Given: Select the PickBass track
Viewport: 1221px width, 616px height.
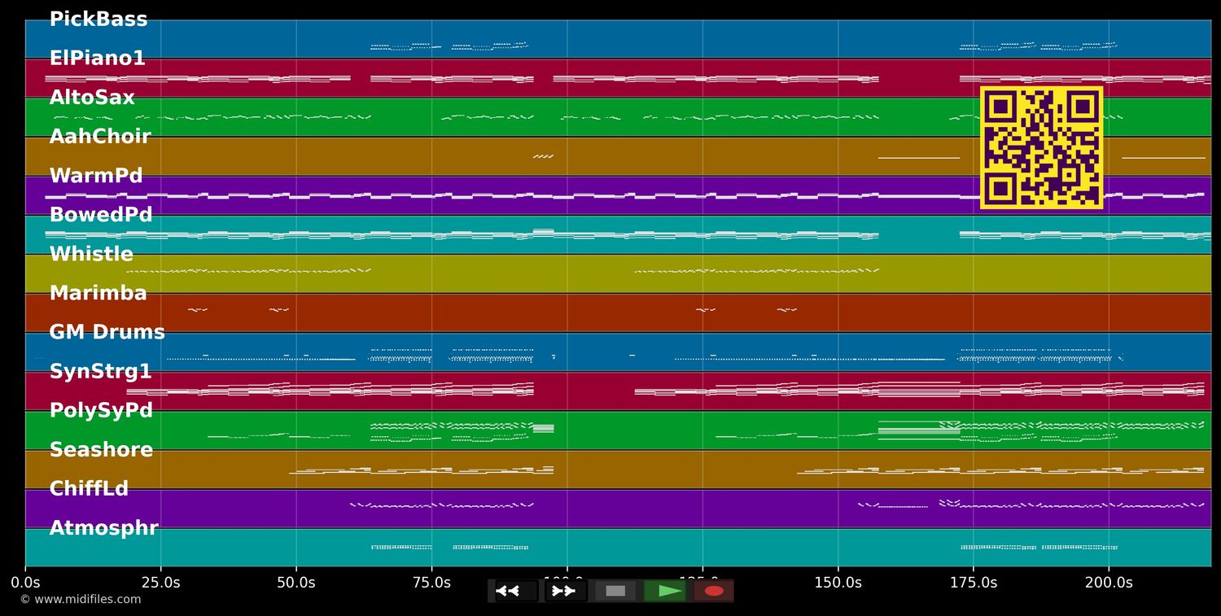Looking at the screenshot, I should point(98,19).
